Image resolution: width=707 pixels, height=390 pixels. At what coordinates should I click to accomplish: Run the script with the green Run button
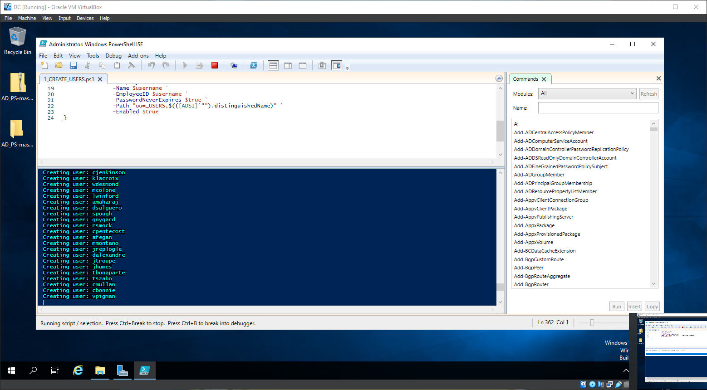(x=184, y=65)
